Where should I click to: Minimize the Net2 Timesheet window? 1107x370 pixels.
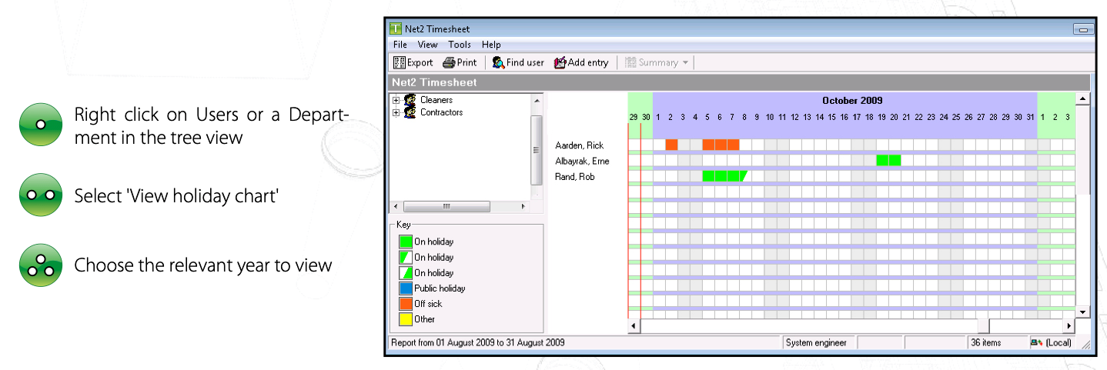pyautogui.click(x=1083, y=29)
